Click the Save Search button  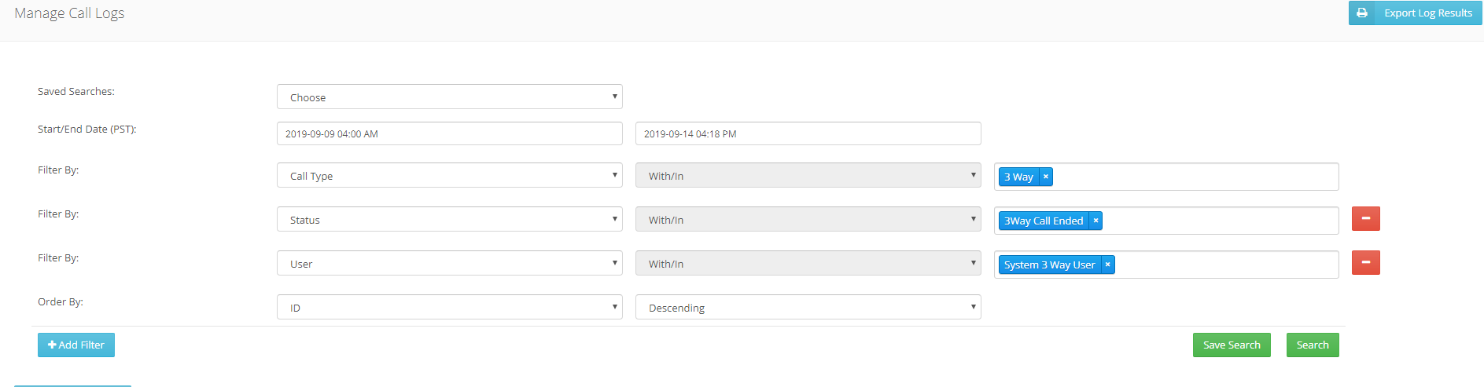1232,345
